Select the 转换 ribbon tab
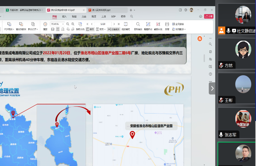This screenshot has height=166, width=256. (x=123, y=16)
